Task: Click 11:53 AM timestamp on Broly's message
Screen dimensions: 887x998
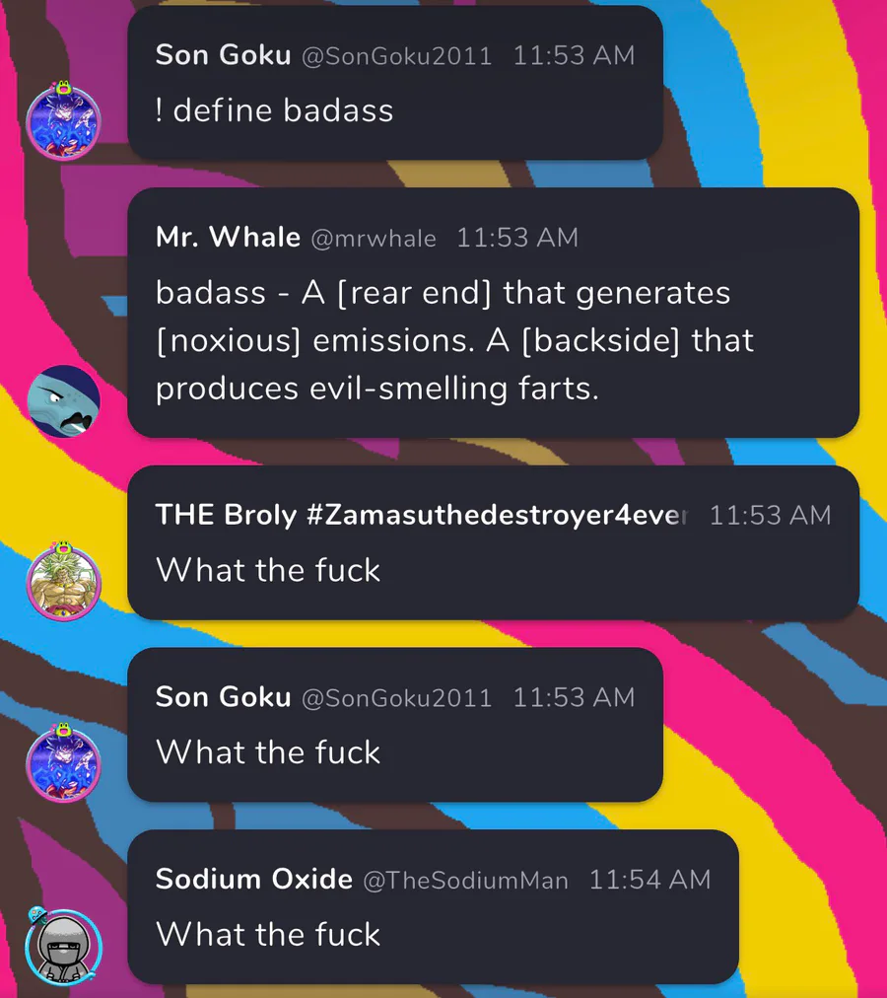Action: [770, 516]
